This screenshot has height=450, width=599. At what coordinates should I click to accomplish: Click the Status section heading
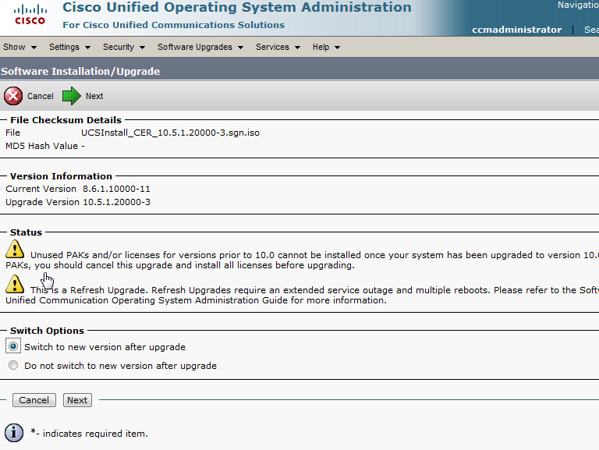pos(26,232)
